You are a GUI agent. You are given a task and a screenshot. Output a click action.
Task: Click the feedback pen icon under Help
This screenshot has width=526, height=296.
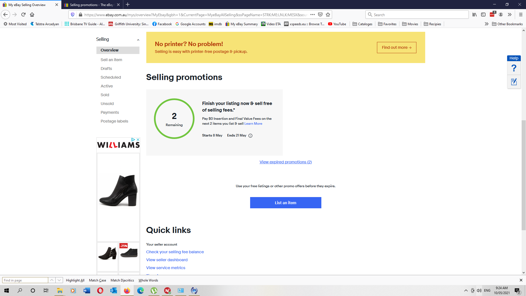pos(514,82)
